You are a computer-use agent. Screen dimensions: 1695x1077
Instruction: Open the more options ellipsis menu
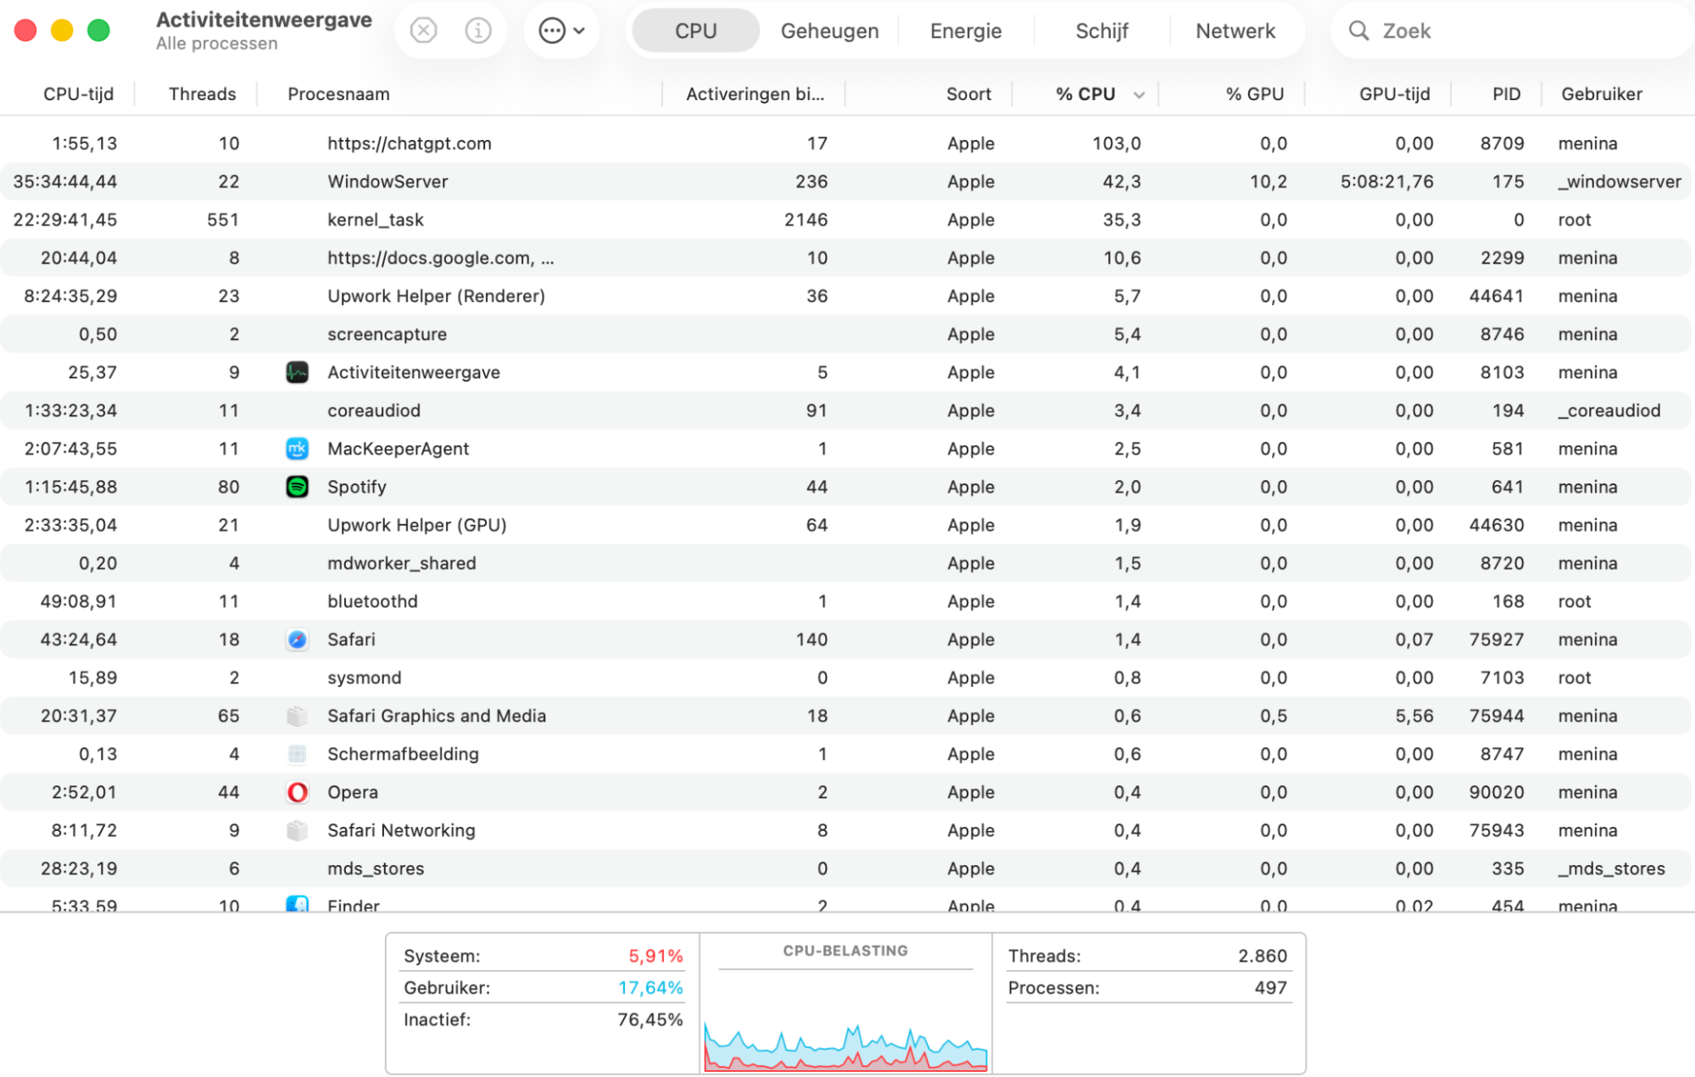tap(561, 31)
